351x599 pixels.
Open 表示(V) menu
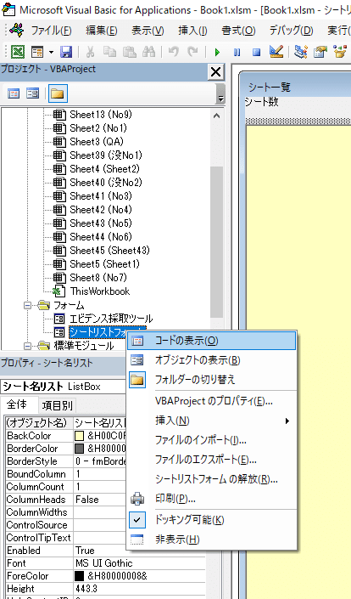coord(148,31)
